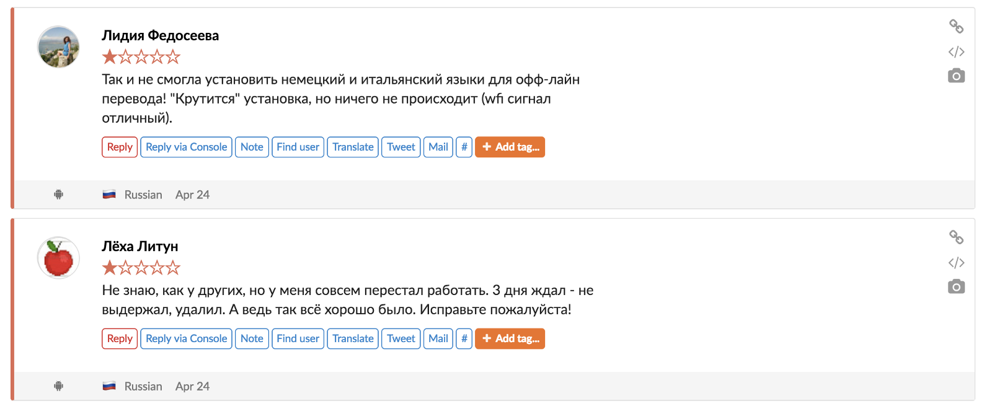Open embed code icon for Лидия Федосеева's review
This screenshot has height=406, width=992.
pyautogui.click(x=956, y=52)
